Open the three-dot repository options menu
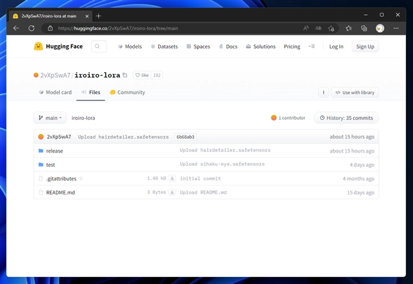 click(323, 92)
